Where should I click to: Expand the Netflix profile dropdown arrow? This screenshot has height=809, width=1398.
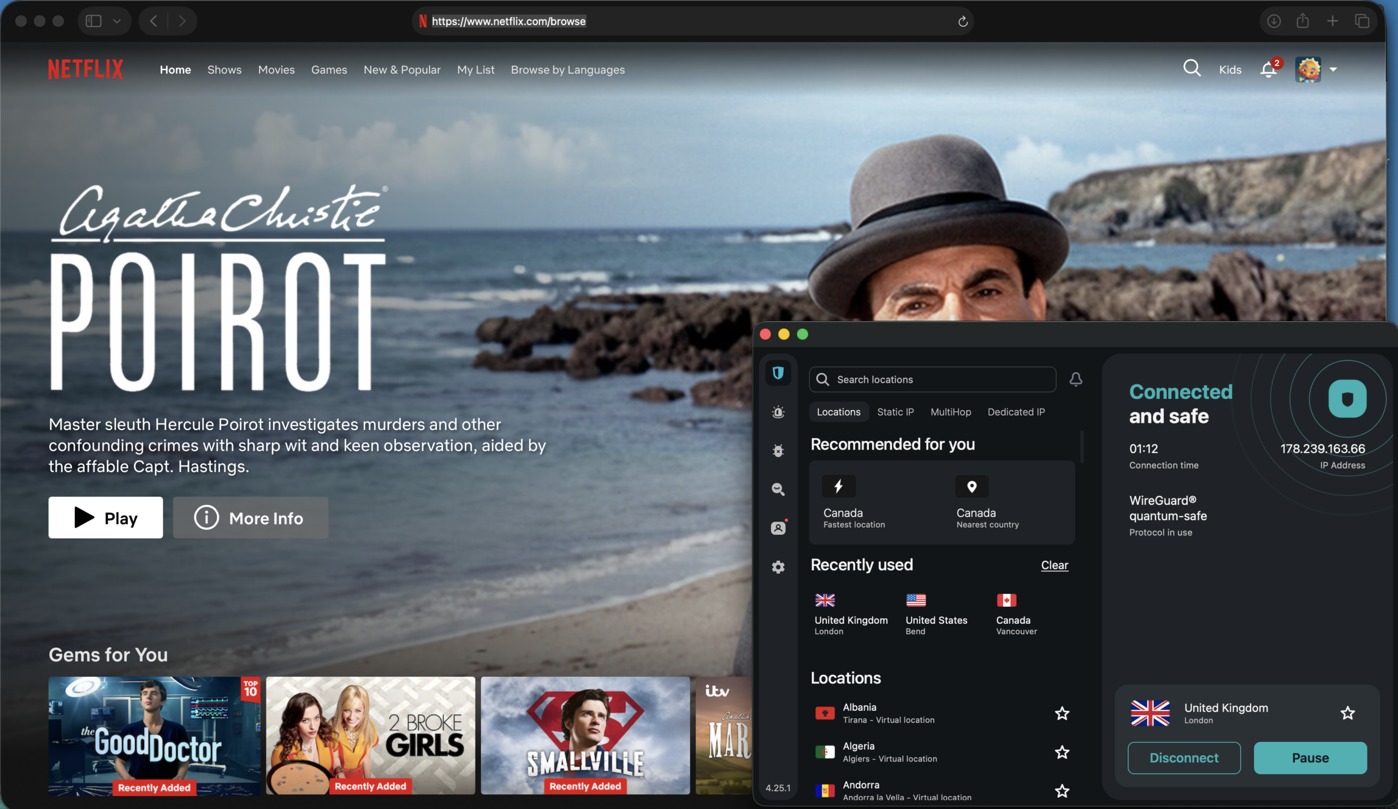point(1333,69)
